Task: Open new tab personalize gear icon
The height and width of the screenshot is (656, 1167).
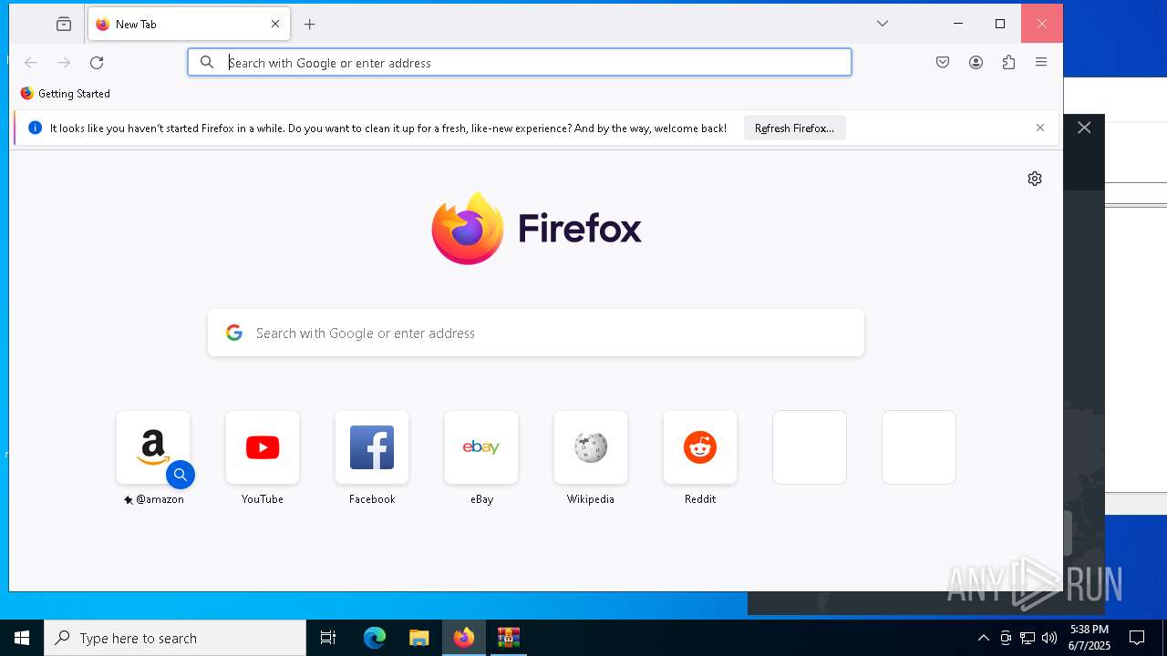Action: [1035, 179]
